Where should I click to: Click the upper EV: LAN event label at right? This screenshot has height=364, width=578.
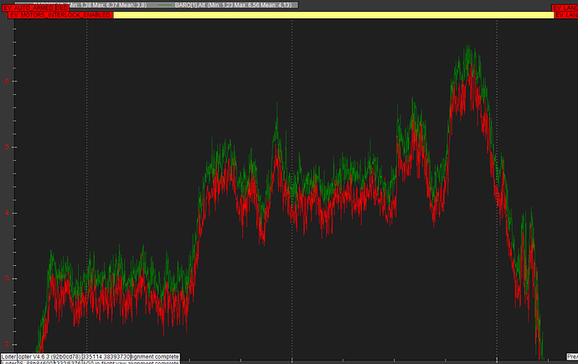[565, 7]
